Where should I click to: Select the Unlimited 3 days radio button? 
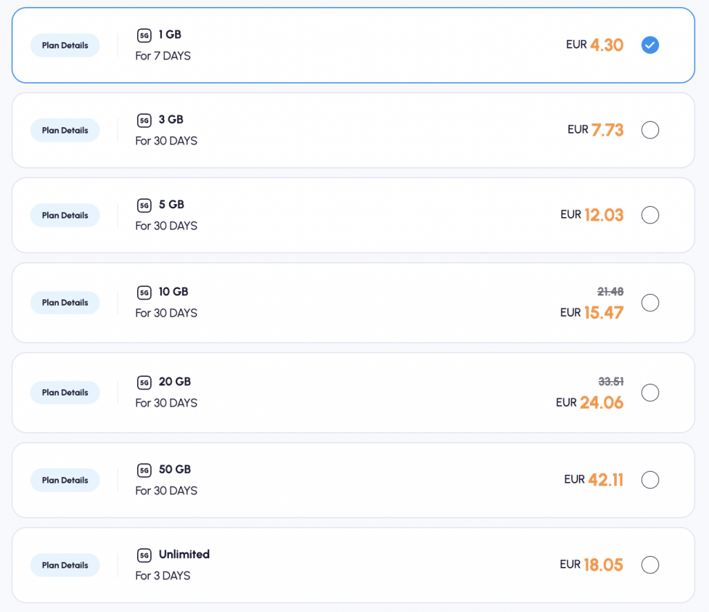(649, 565)
